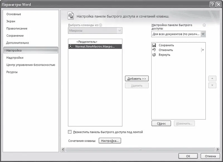Click the Undo arrow icon
The image size is (223, 162).
pyautogui.click(x=154, y=50)
